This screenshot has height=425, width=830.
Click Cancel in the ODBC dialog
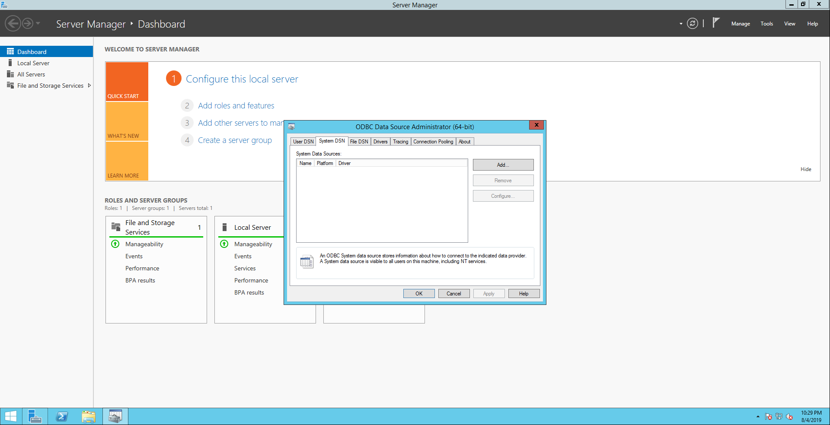pos(453,294)
